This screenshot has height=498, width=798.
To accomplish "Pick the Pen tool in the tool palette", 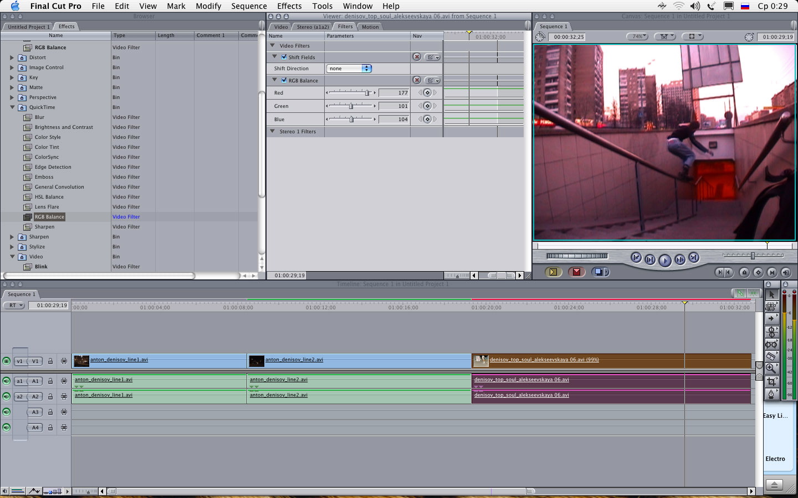I will [x=771, y=394].
